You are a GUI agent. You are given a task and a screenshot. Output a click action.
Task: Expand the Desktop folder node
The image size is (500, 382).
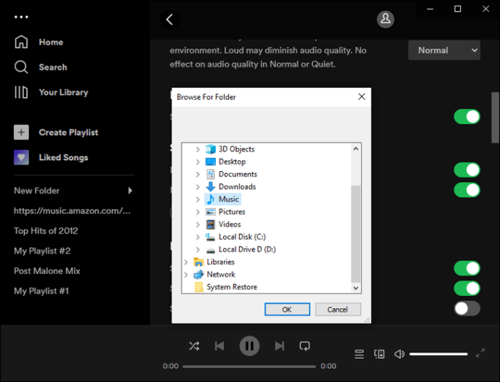tap(198, 162)
